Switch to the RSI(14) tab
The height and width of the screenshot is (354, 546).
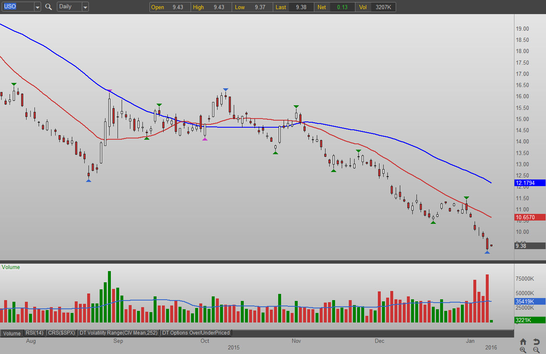(x=34, y=333)
